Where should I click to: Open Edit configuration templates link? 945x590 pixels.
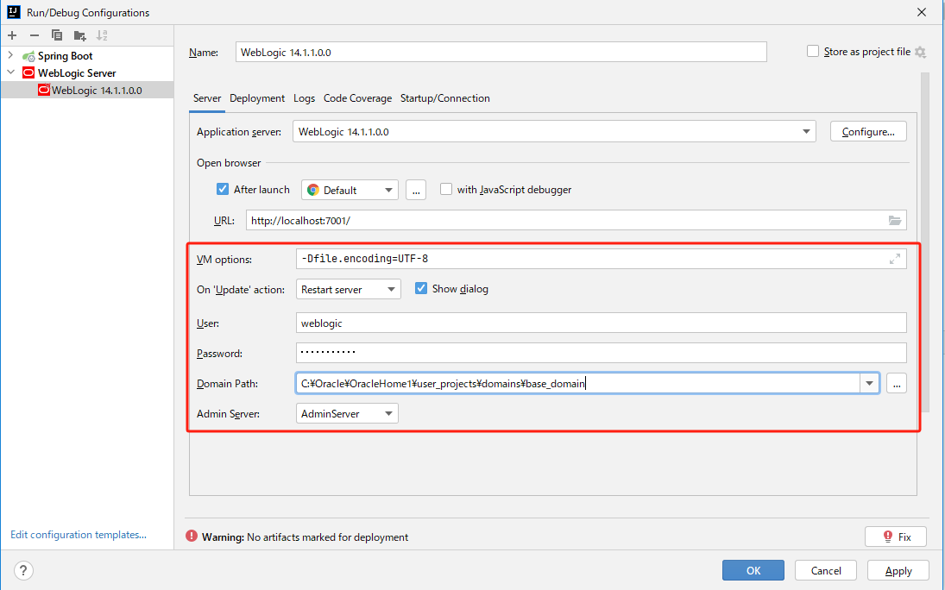(79, 535)
